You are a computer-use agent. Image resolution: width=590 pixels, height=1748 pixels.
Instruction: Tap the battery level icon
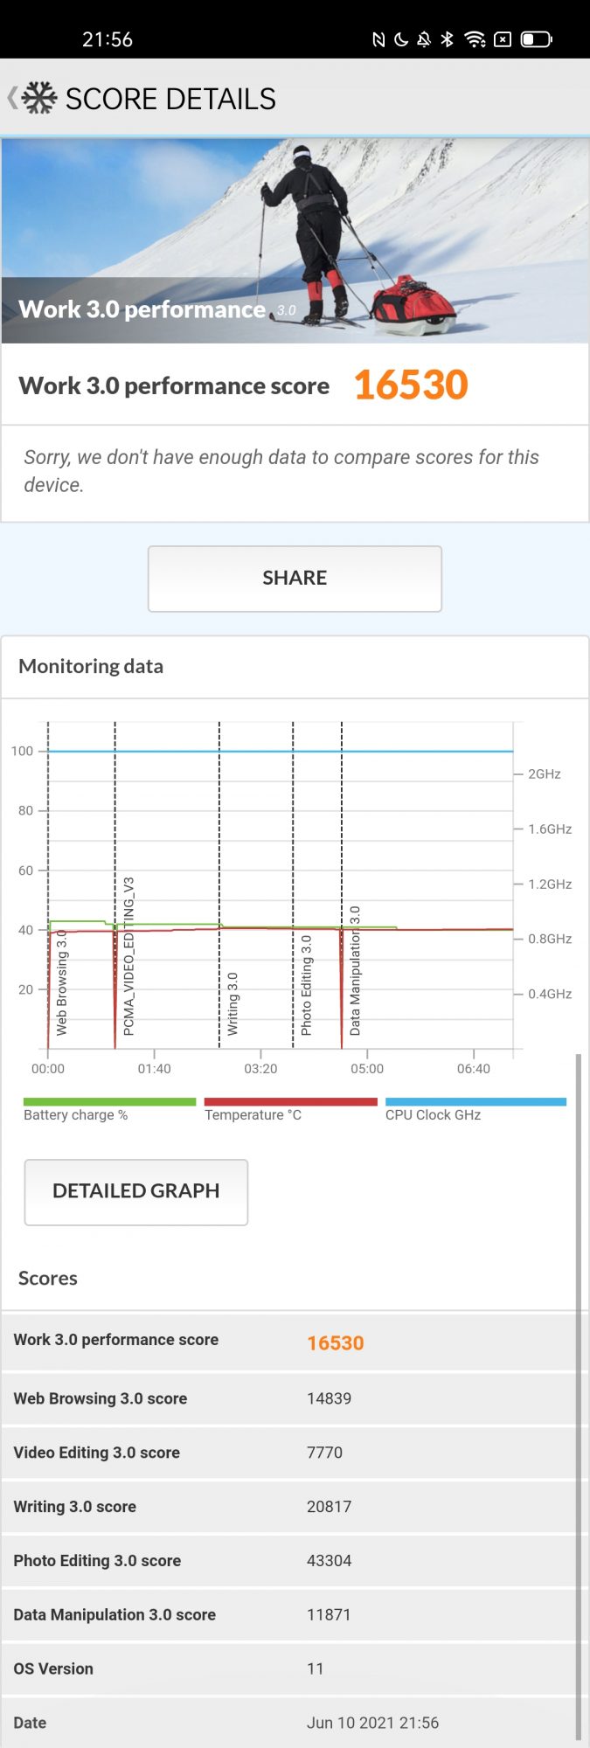click(536, 39)
